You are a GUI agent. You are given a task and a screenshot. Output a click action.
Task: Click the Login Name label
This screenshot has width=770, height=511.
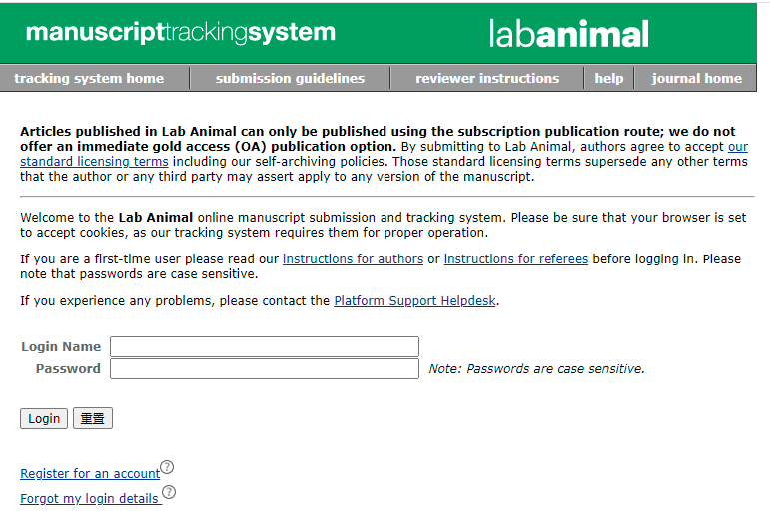61,346
